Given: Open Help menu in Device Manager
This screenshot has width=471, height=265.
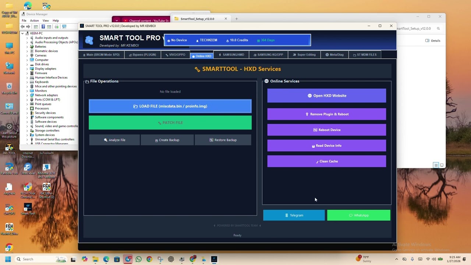Looking at the screenshot, I should (56, 21).
